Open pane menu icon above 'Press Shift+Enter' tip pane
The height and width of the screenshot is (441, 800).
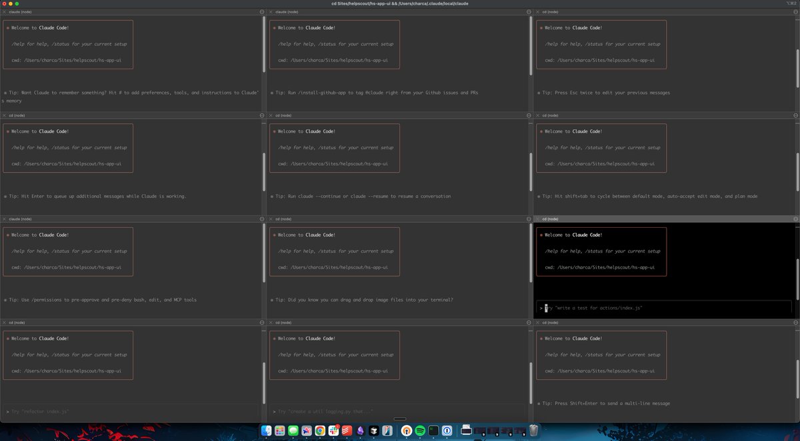pyautogui.click(x=795, y=322)
